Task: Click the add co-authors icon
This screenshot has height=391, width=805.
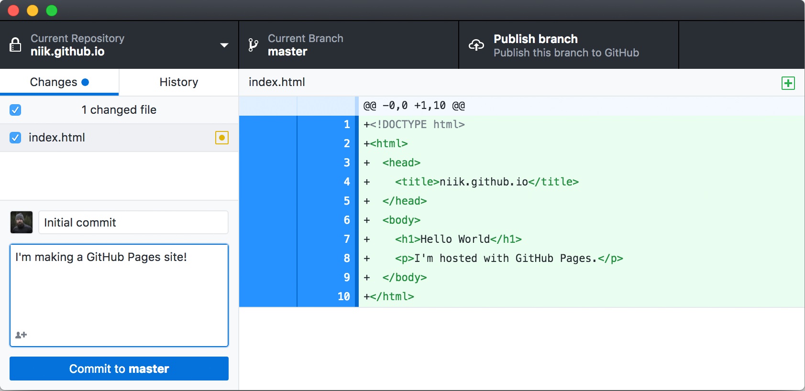Action: click(x=21, y=335)
